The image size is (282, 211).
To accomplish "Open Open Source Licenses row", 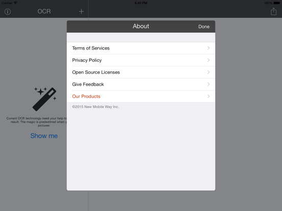I will 141,72.
